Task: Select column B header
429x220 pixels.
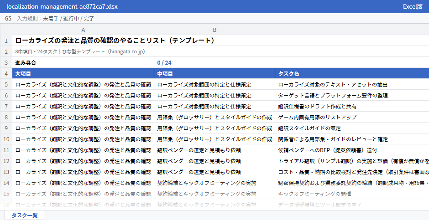Action: pyautogui.click(x=214, y=30)
